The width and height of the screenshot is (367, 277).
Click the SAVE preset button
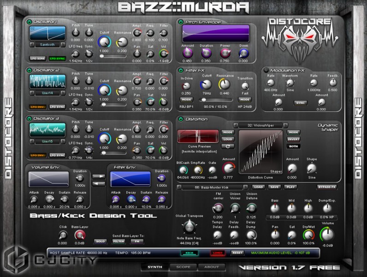(274, 187)
